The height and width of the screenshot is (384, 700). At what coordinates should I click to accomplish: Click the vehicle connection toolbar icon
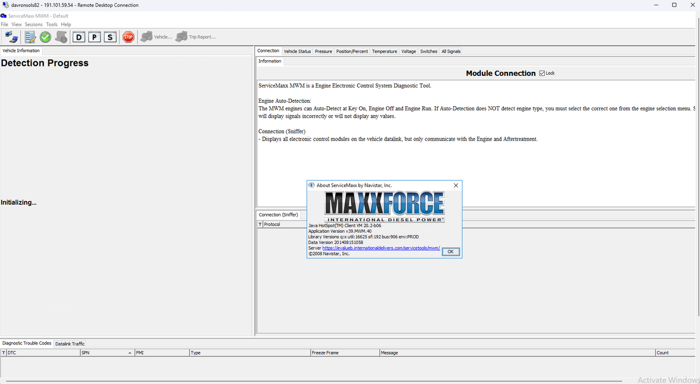[x=12, y=37]
